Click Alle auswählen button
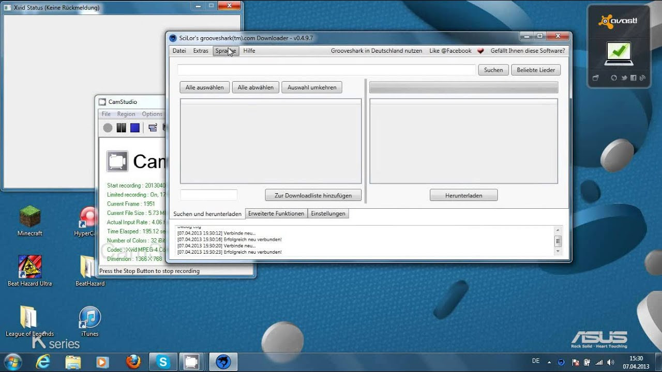Image resolution: width=662 pixels, height=372 pixels. pos(205,87)
